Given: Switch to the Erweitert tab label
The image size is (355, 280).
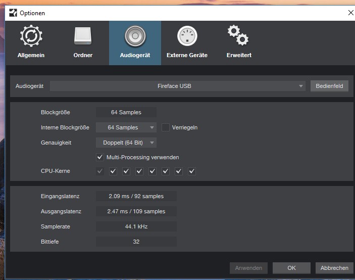Looking at the screenshot, I should (239, 55).
